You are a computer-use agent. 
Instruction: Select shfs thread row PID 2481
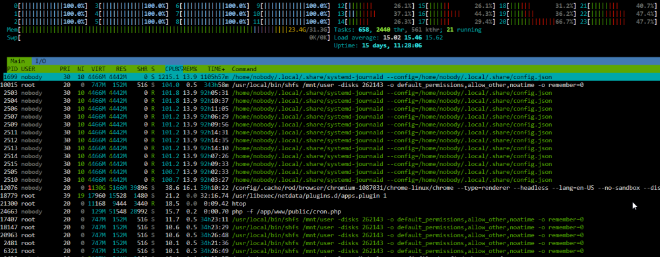click(x=330, y=243)
